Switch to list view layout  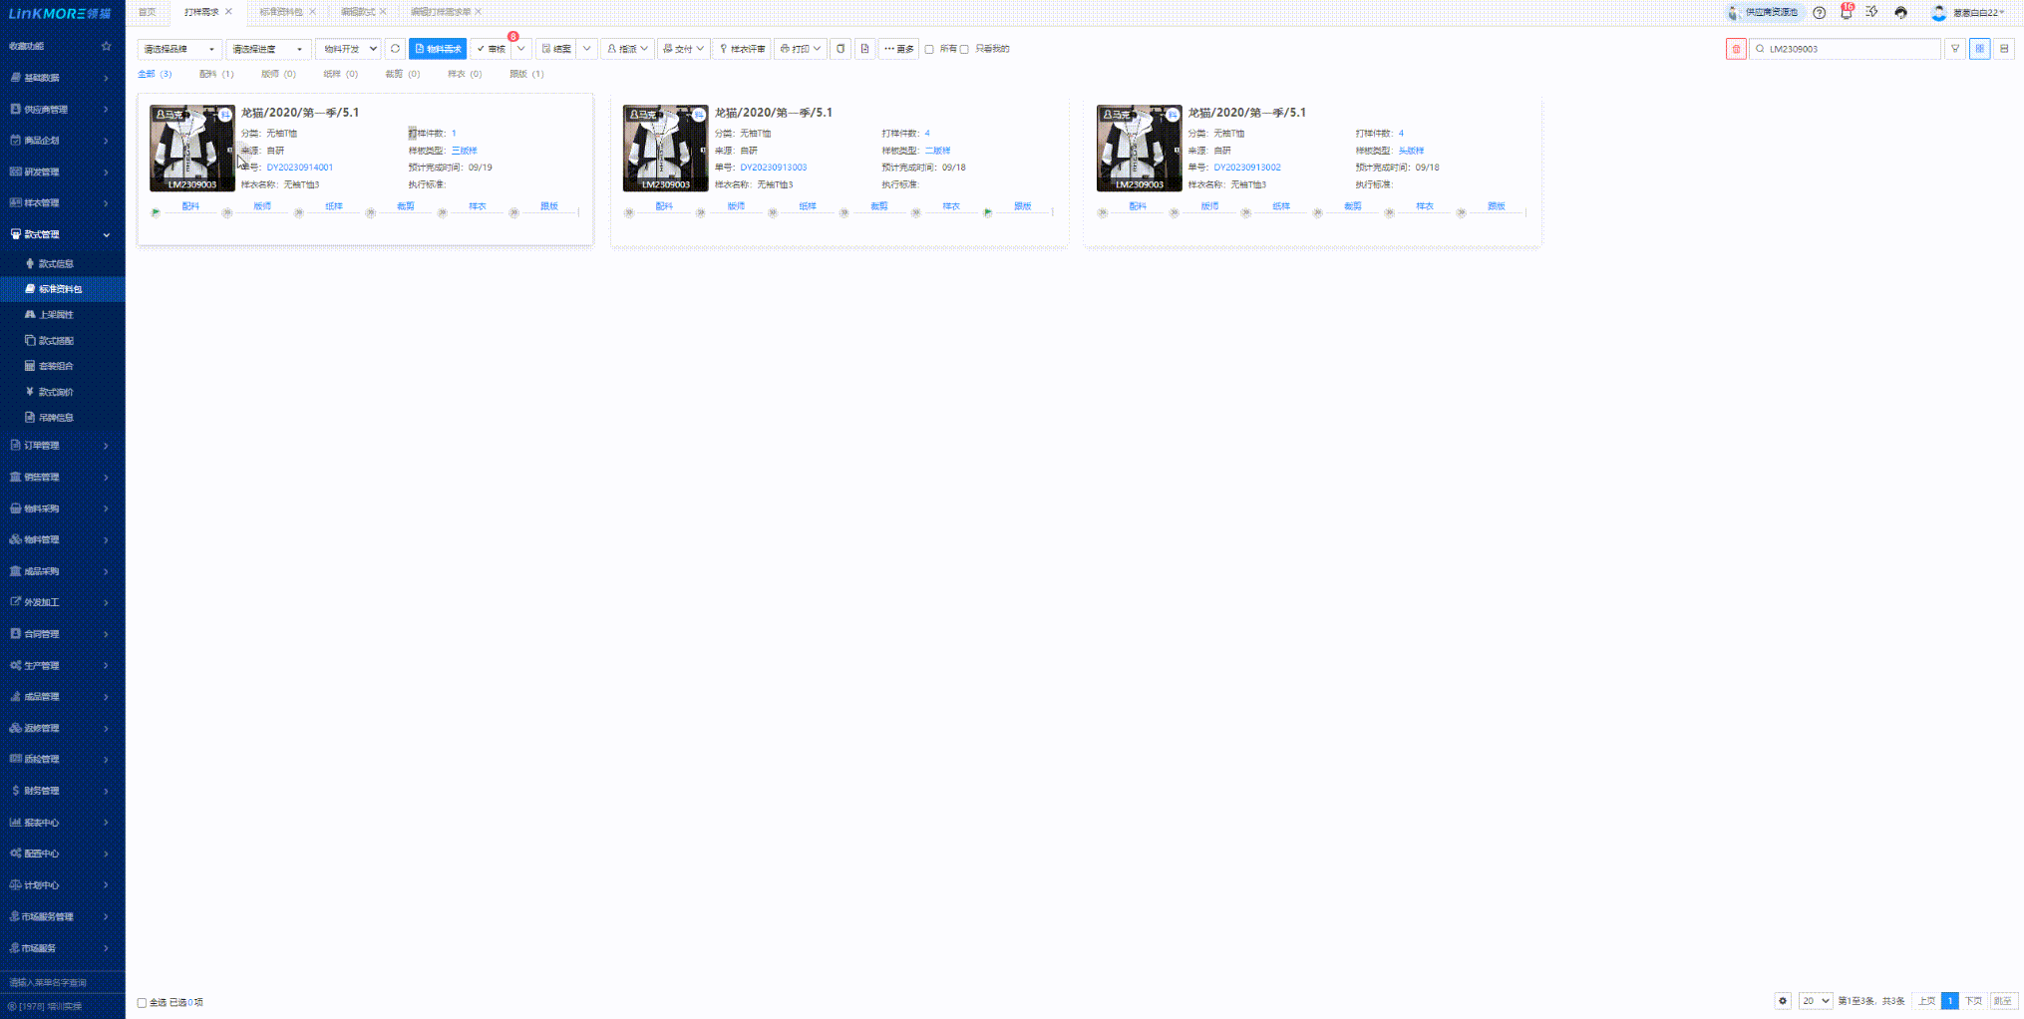click(x=2003, y=49)
